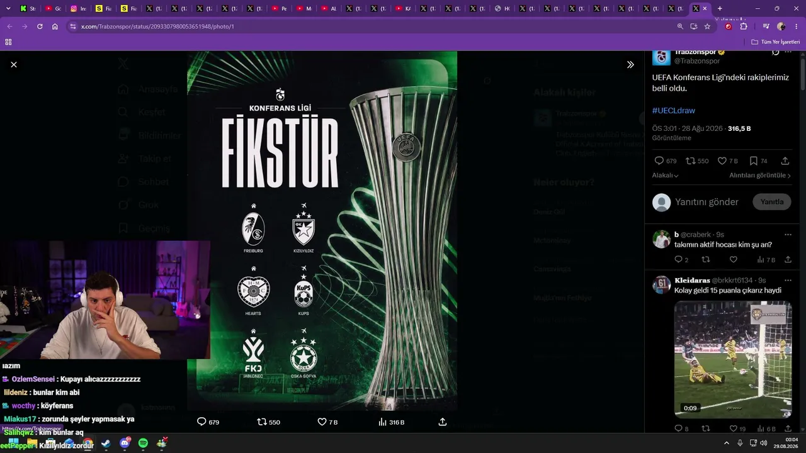Reply icon in the side panel tweet stats
This screenshot has height=453, width=806.
tap(659, 160)
